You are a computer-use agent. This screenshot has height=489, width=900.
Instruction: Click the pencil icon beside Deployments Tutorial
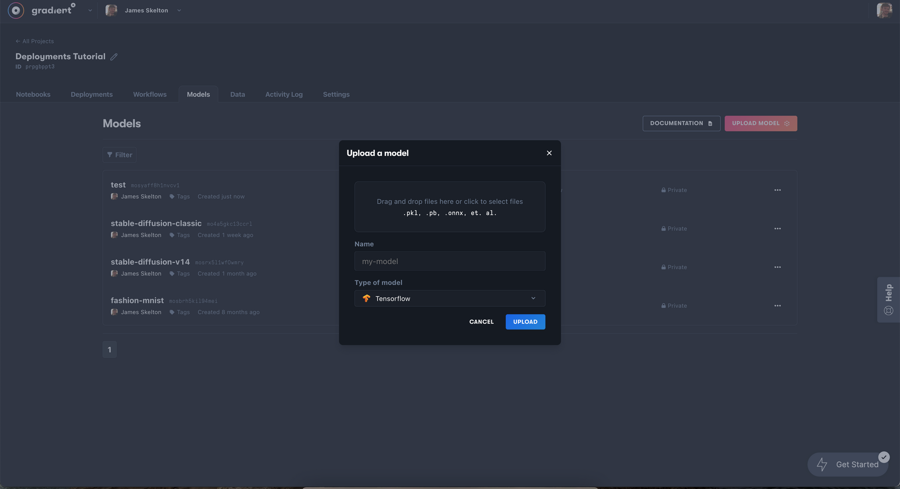114,57
